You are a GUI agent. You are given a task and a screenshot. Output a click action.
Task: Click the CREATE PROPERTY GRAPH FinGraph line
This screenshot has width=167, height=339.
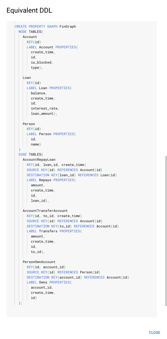45,27
